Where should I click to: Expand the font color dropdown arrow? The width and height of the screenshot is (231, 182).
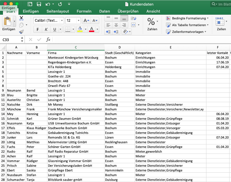97,29
